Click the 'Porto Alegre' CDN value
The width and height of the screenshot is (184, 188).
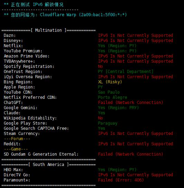(113, 97)
